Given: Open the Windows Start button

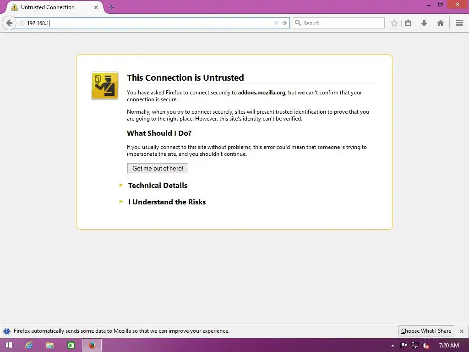Looking at the screenshot, I should click(x=9, y=345).
